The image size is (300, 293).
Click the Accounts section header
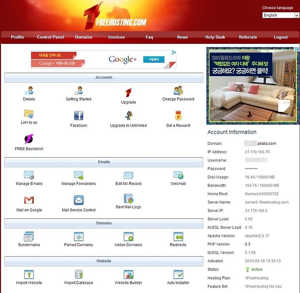[x=104, y=77]
